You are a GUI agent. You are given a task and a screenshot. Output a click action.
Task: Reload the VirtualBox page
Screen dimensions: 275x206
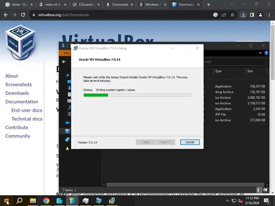tap(23, 15)
